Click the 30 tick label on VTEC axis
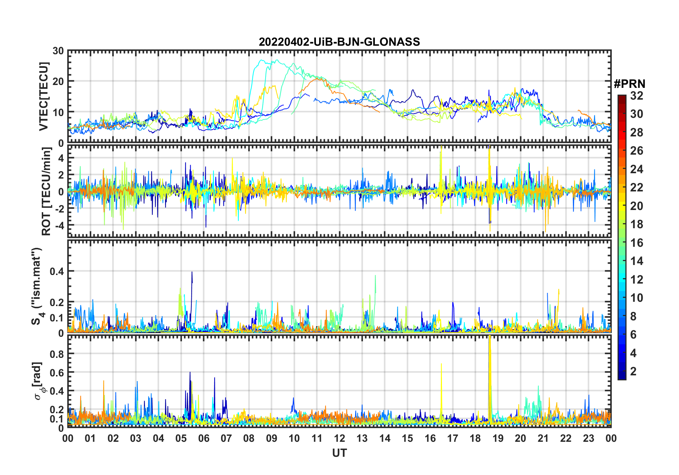 pyautogui.click(x=58, y=51)
